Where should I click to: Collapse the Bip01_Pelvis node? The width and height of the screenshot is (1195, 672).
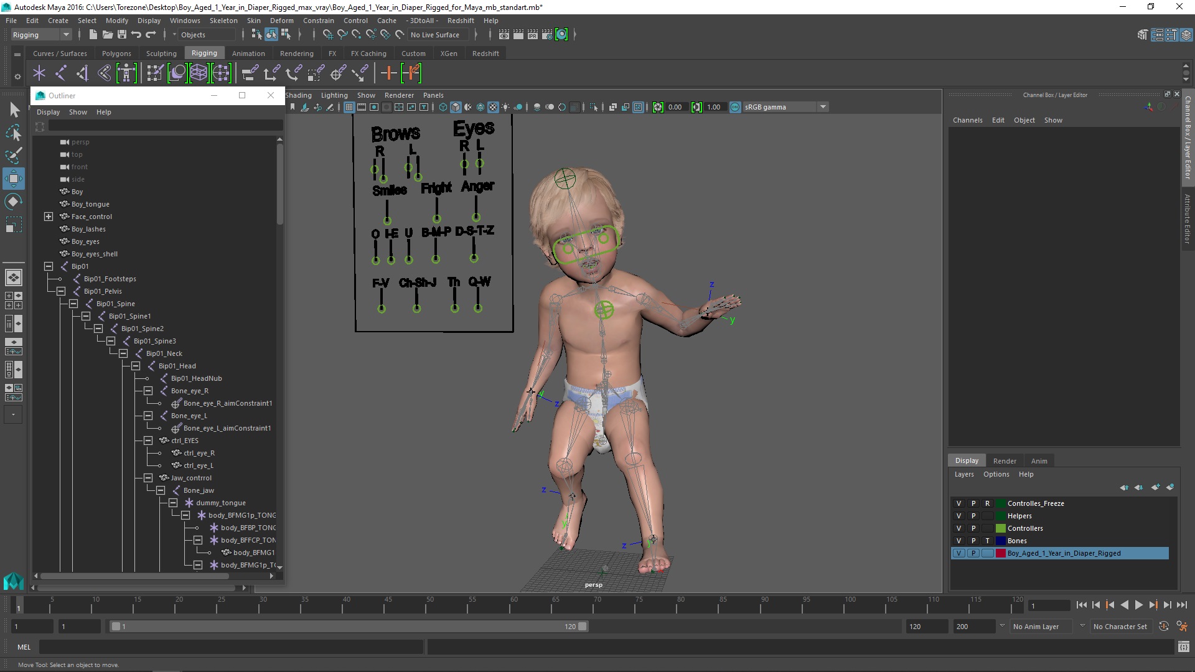(x=61, y=291)
